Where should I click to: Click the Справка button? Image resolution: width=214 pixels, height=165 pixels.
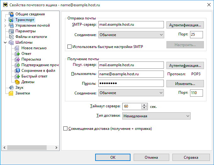click(191, 157)
